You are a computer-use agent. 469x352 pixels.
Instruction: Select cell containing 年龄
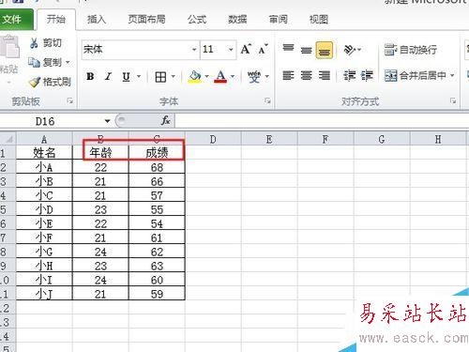tap(100, 153)
